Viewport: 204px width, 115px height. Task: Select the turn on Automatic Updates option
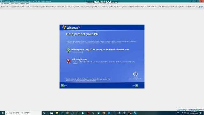tap(72, 50)
